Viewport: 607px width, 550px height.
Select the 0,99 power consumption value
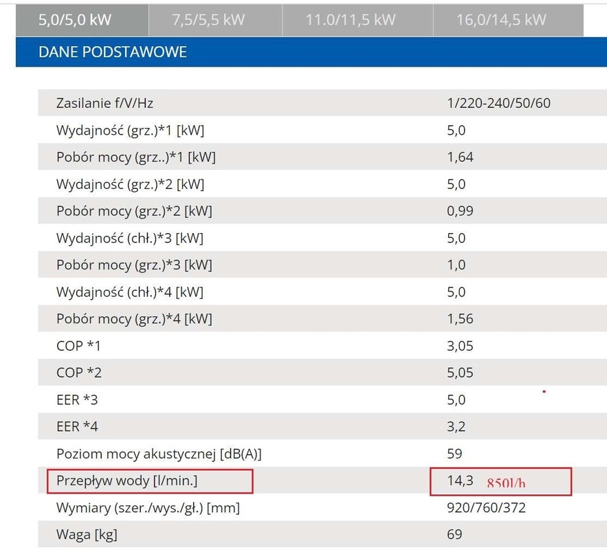click(x=460, y=211)
